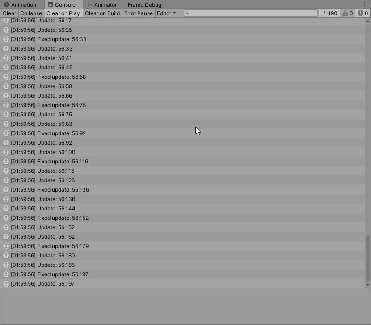Select log entry Fixed update: 56:152
The width and height of the screenshot is (371, 325).
[182, 218]
